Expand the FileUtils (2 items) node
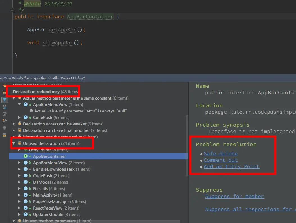 point(19,188)
